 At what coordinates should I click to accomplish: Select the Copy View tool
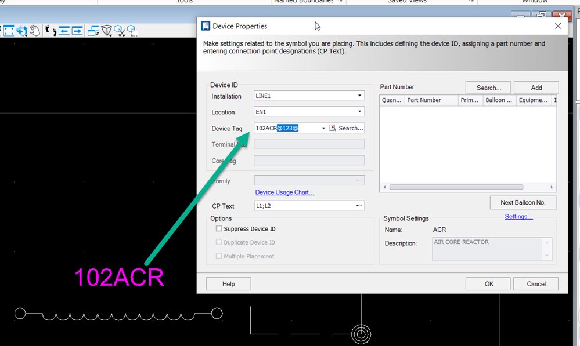93,31
